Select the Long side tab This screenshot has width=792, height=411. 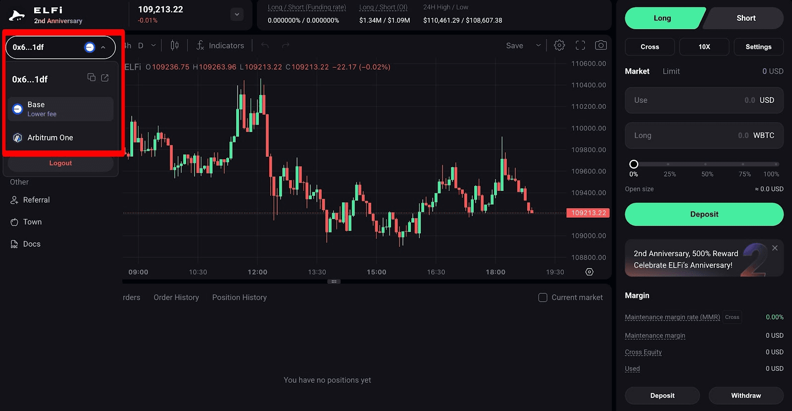pyautogui.click(x=662, y=18)
